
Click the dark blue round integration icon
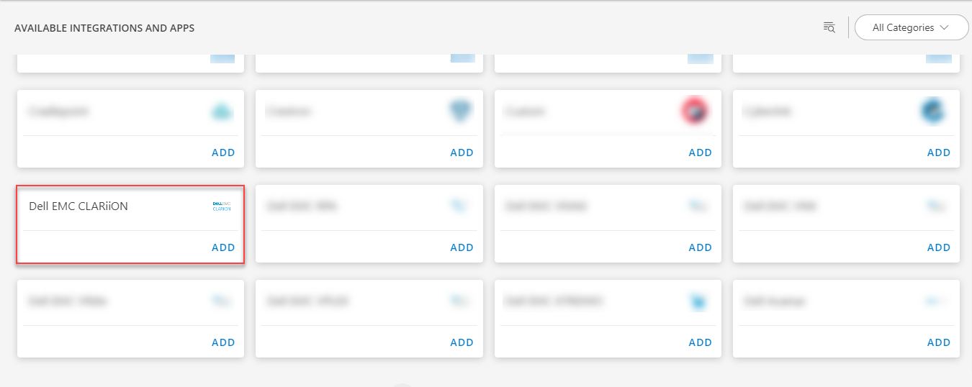click(x=933, y=111)
